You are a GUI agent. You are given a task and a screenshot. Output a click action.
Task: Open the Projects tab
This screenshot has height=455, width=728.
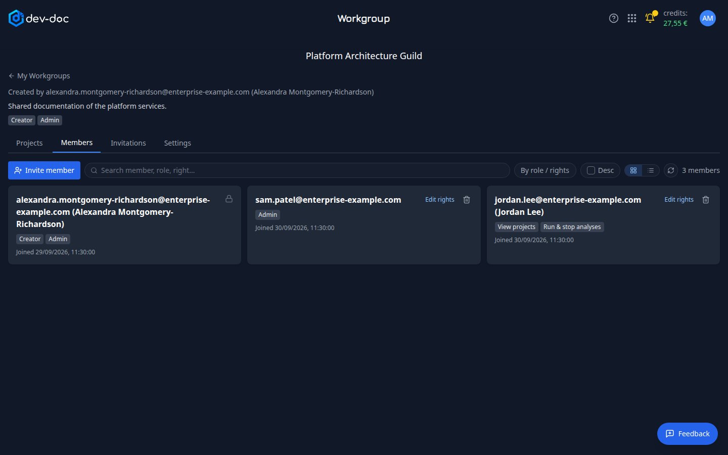(29, 143)
